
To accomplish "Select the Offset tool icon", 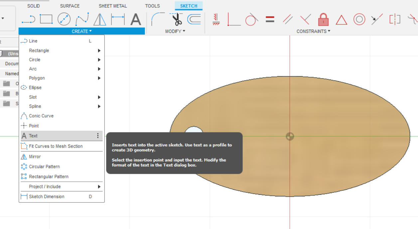I will [x=194, y=19].
